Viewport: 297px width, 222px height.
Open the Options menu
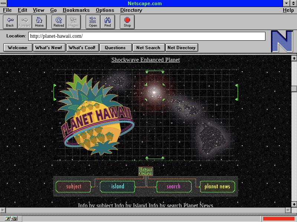point(105,10)
